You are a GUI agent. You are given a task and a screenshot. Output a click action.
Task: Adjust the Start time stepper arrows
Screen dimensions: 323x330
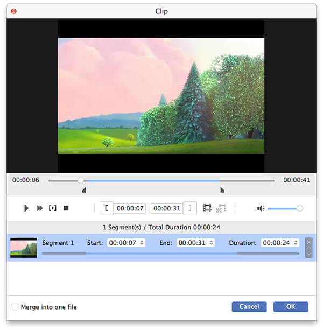[142, 243]
